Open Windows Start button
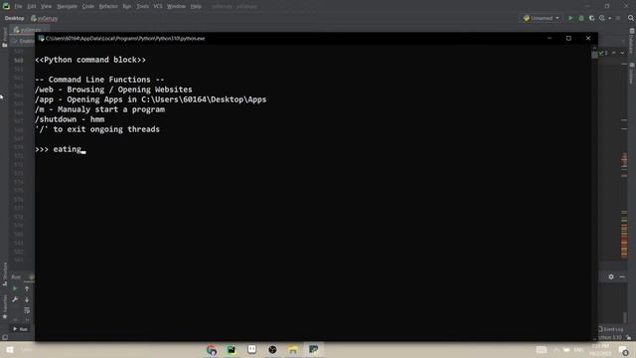This screenshot has width=636, height=358. point(9,349)
